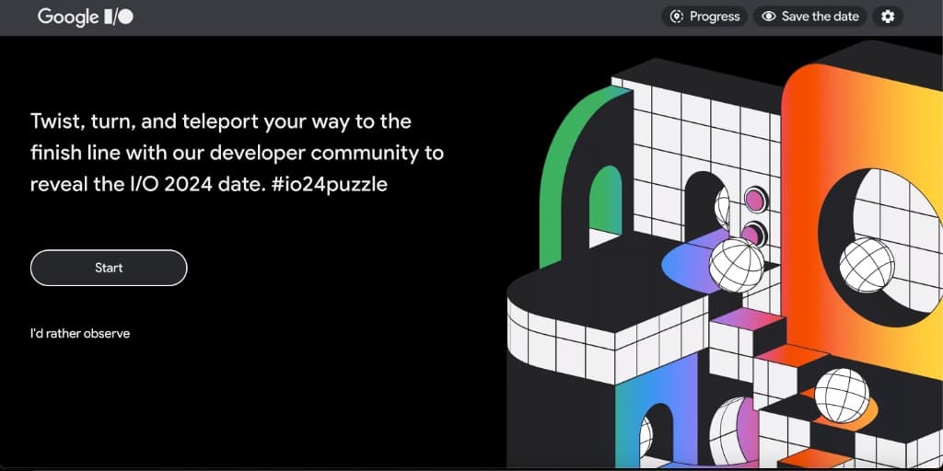943x471 pixels.
Task: Click the Save the date button
Action: (x=810, y=17)
